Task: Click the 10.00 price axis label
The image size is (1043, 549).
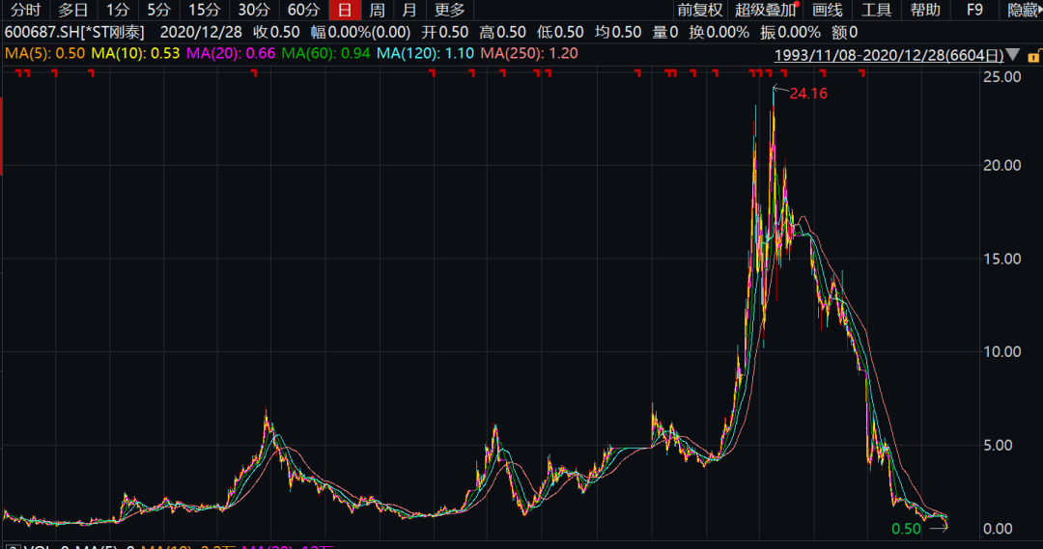Action: click(x=1001, y=351)
